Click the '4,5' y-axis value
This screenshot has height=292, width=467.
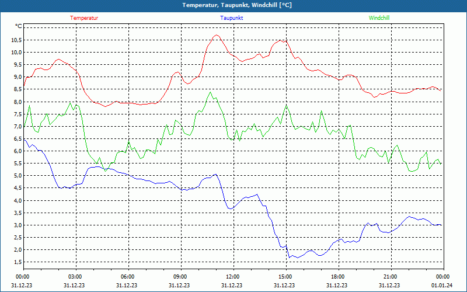[x=18, y=188]
